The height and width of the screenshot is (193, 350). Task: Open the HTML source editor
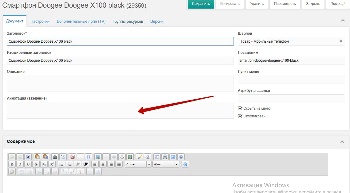click(x=173, y=157)
